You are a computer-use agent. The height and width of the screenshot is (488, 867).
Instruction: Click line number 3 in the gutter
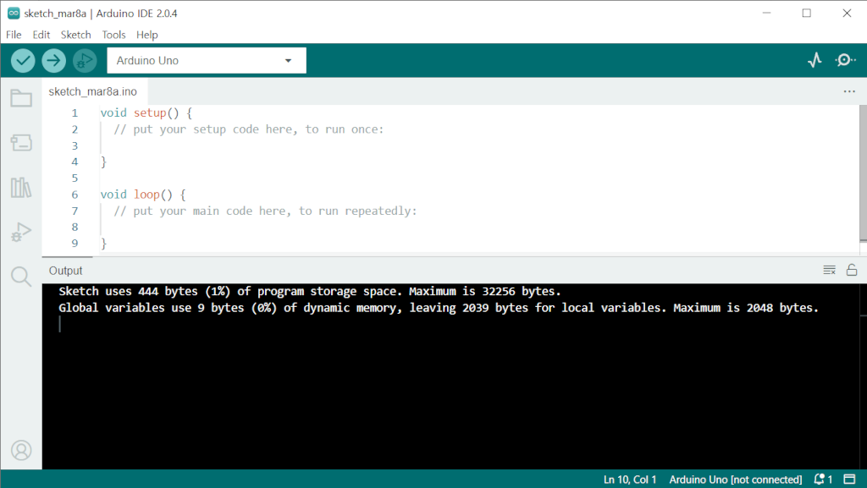point(75,145)
